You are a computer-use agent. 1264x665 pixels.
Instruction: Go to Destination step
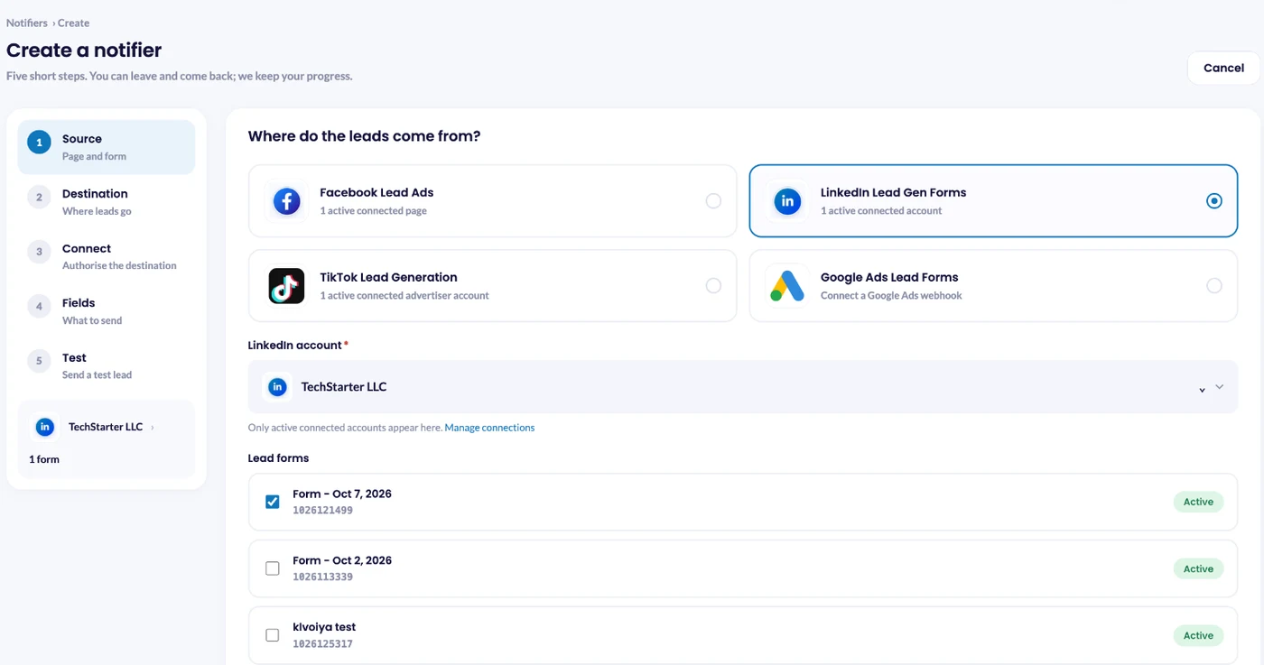[x=107, y=201]
